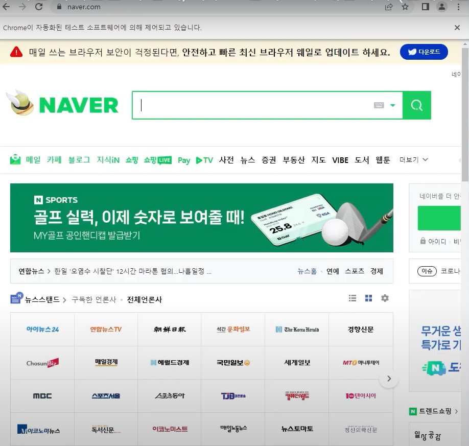
Task: Open 매일경제 press tile
Action: pos(106,363)
